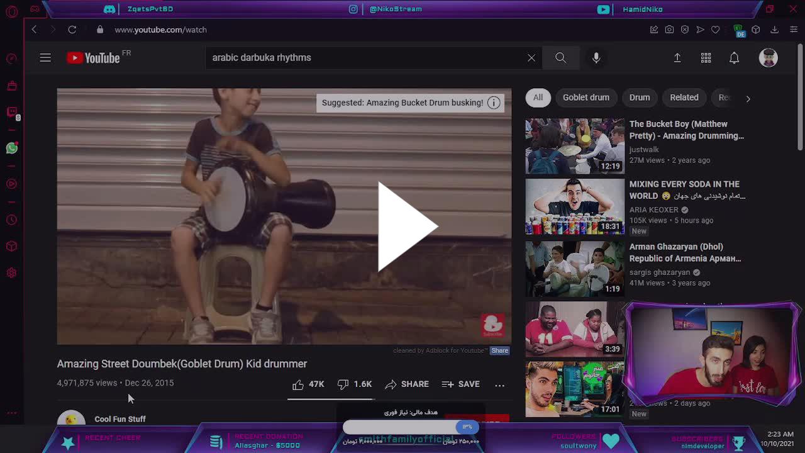Open the account avatar menu
805x453 pixels.
point(768,58)
